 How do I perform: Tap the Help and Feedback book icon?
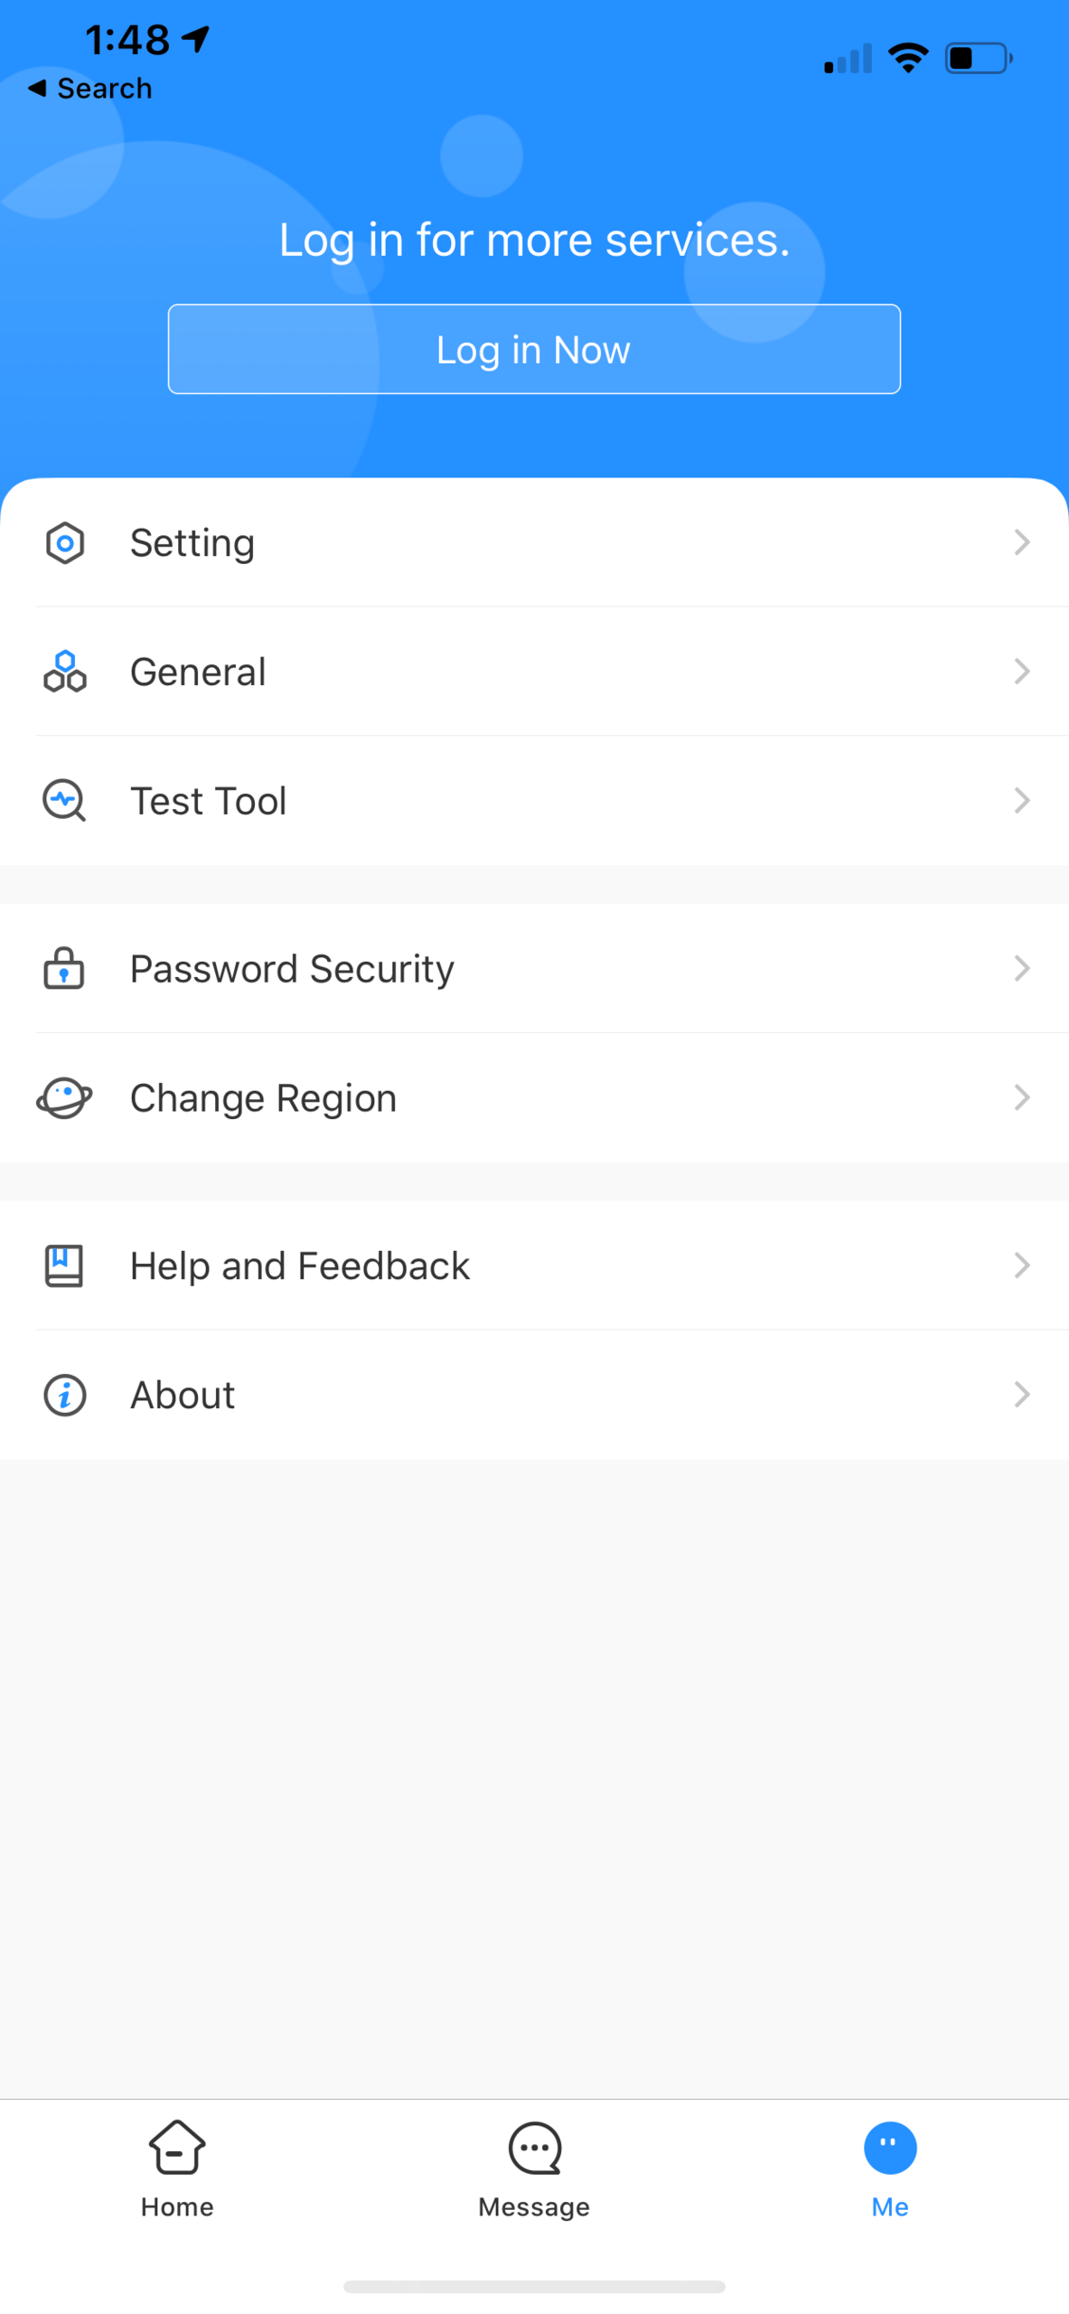[65, 1265]
